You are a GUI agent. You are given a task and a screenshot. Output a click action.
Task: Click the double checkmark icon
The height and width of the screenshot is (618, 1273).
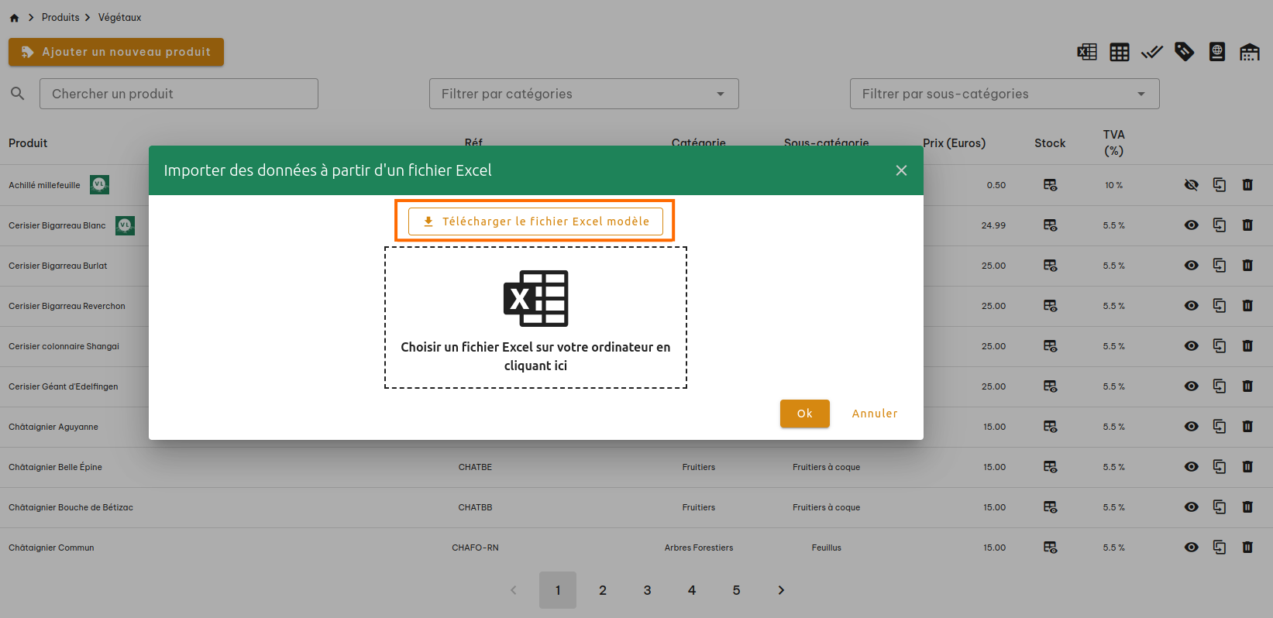[1151, 52]
